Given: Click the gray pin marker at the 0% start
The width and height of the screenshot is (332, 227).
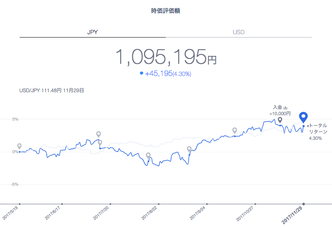Looking at the screenshot, I should point(20,146).
